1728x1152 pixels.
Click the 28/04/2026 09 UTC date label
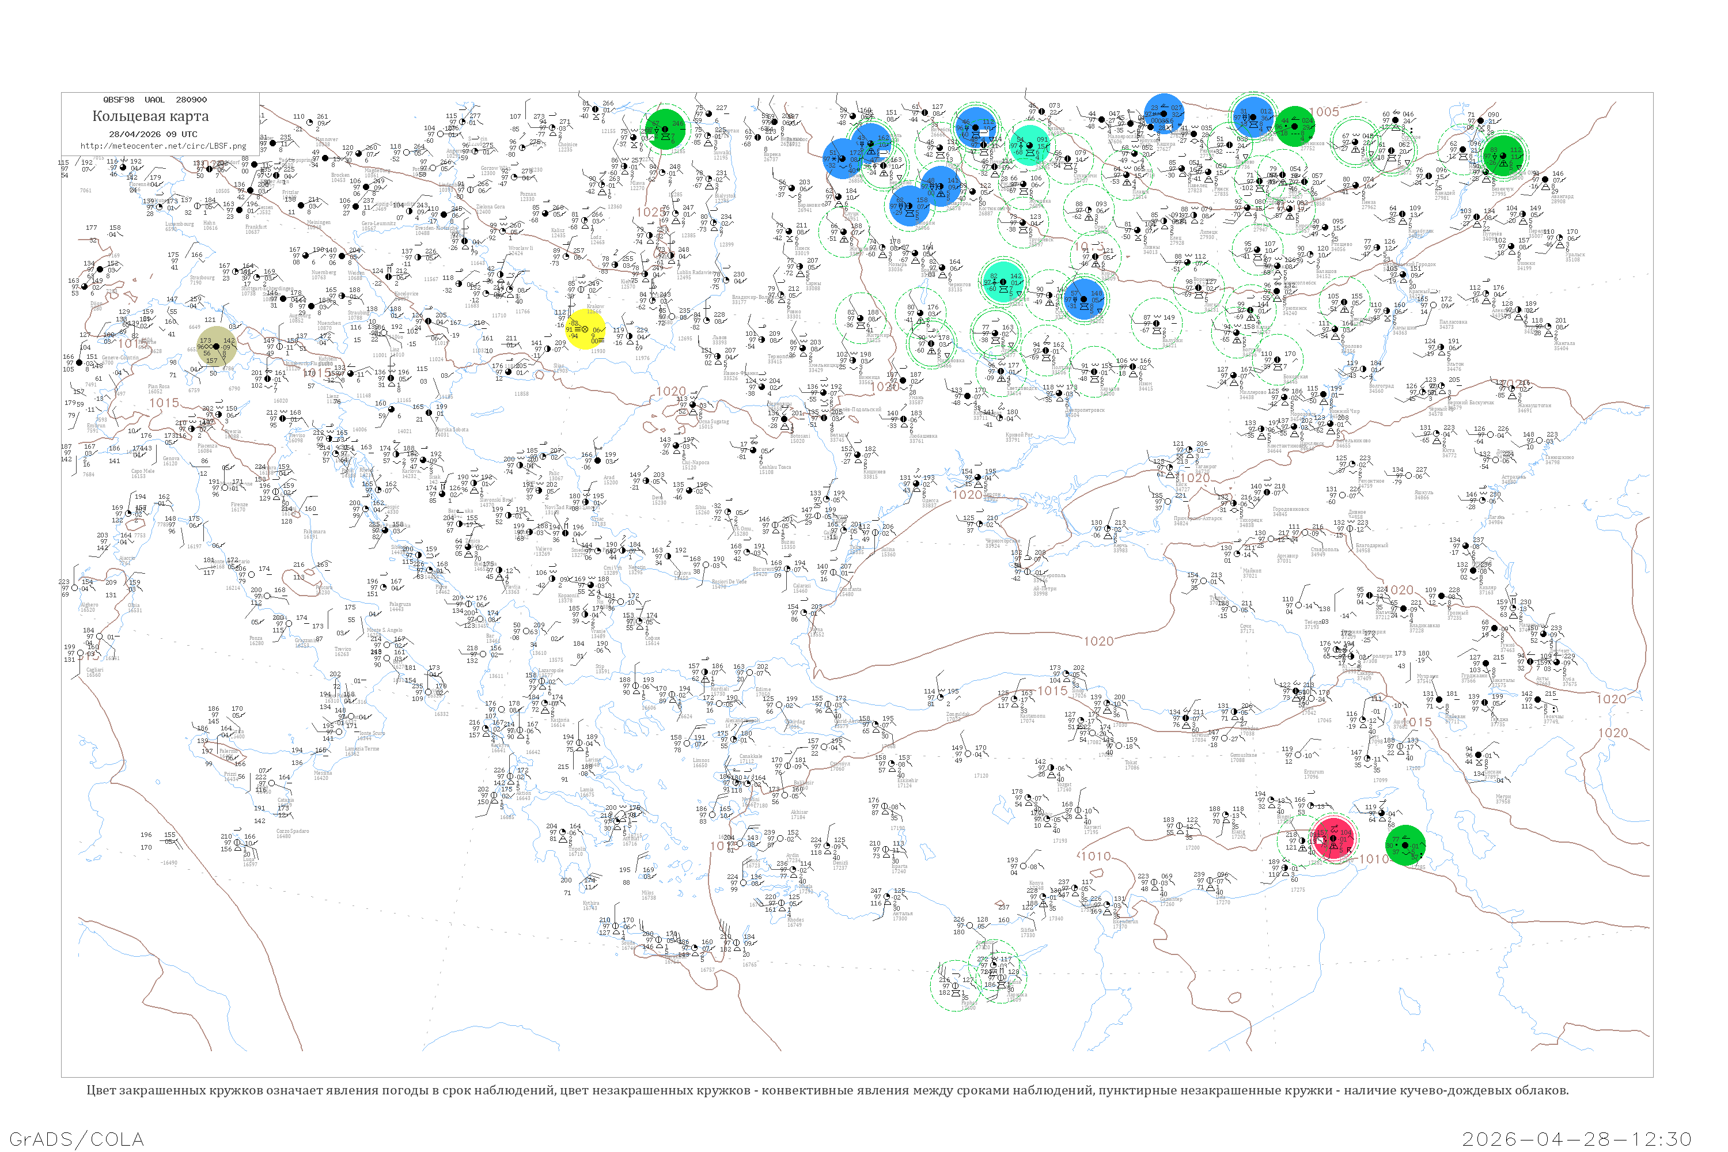(x=153, y=134)
